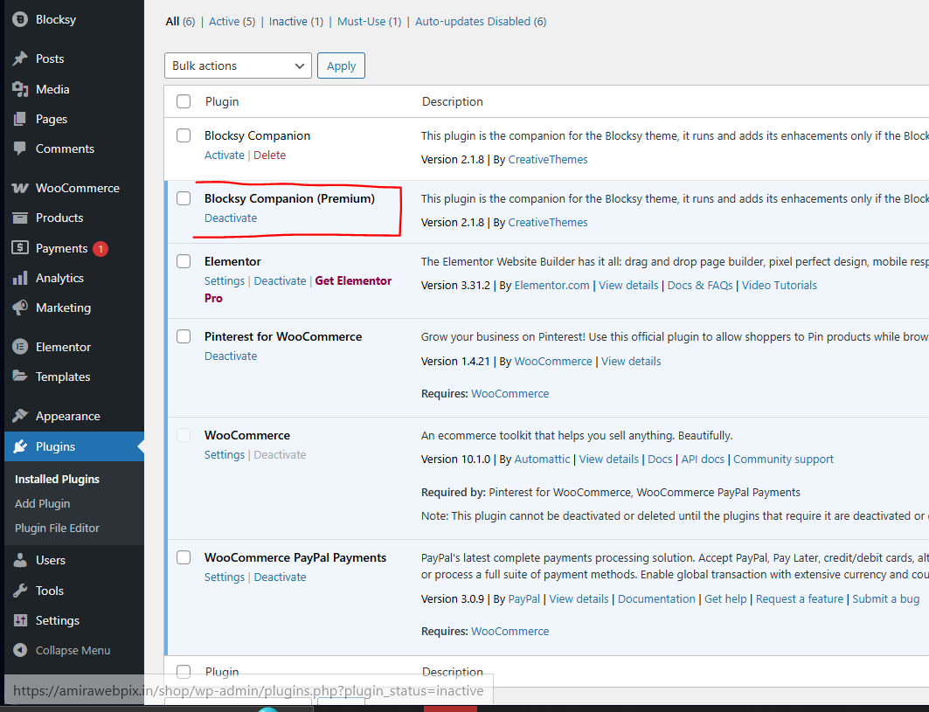The image size is (929, 712).
Task: Select the Elementor sidebar icon
Action: pos(19,347)
